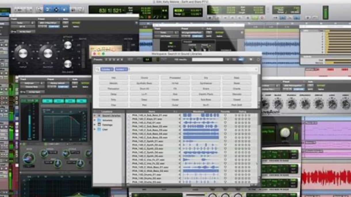Audition PHA_140_C_Keys_01.wav using its speaker icon
The width and height of the screenshot is (351, 197).
[x=180, y=119]
